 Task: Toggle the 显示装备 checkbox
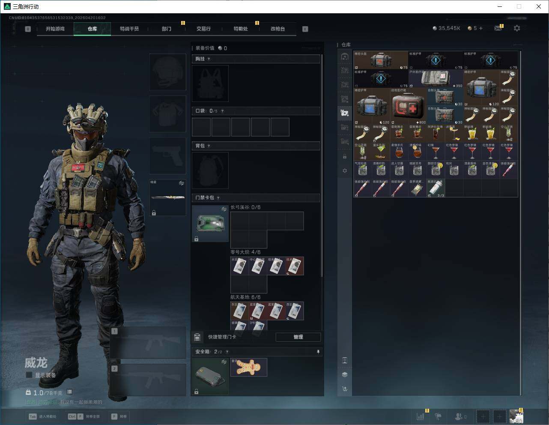tap(29, 375)
